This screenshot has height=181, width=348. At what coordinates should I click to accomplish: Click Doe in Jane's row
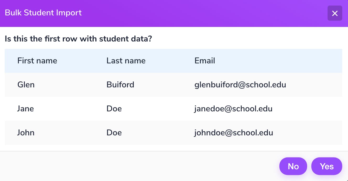pyautogui.click(x=114, y=109)
